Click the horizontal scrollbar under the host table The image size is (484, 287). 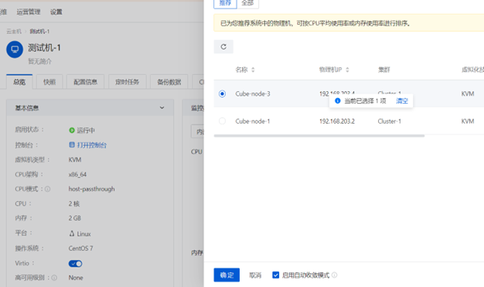click(319, 135)
